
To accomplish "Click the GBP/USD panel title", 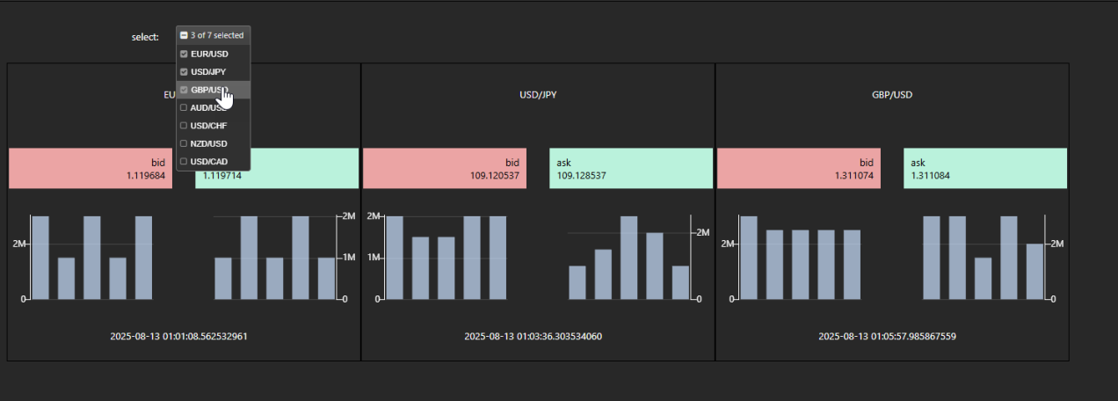I will click(892, 94).
